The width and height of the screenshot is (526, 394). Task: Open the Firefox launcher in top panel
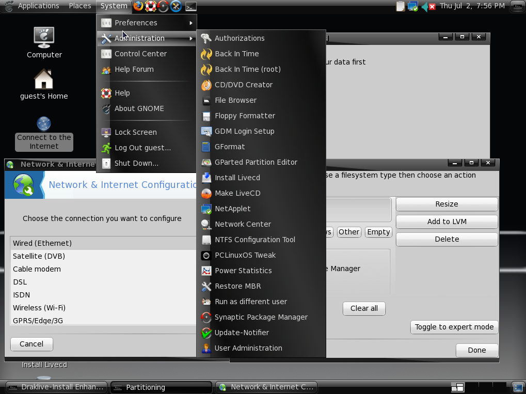(138, 6)
